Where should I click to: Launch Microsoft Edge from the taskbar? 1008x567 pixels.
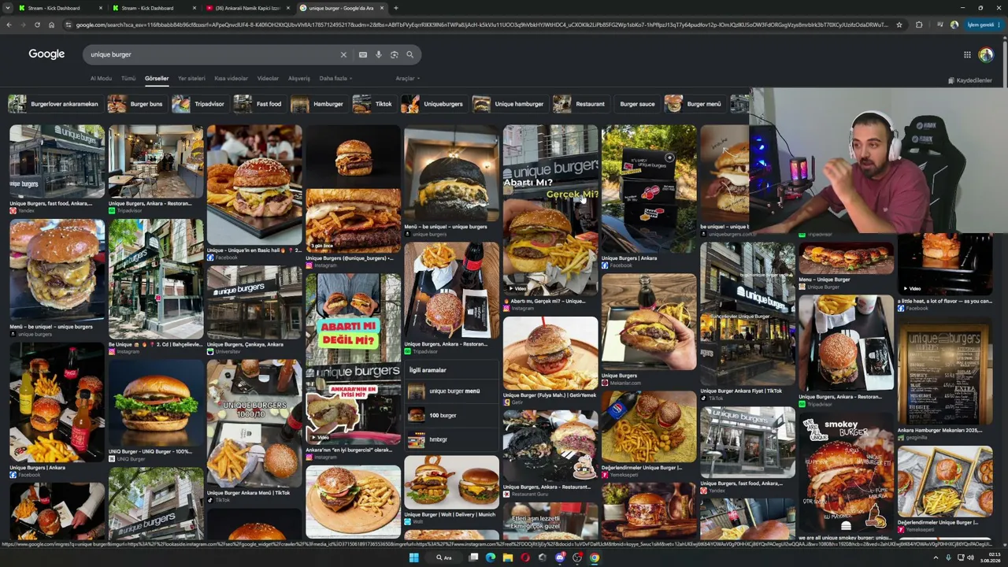click(491, 558)
